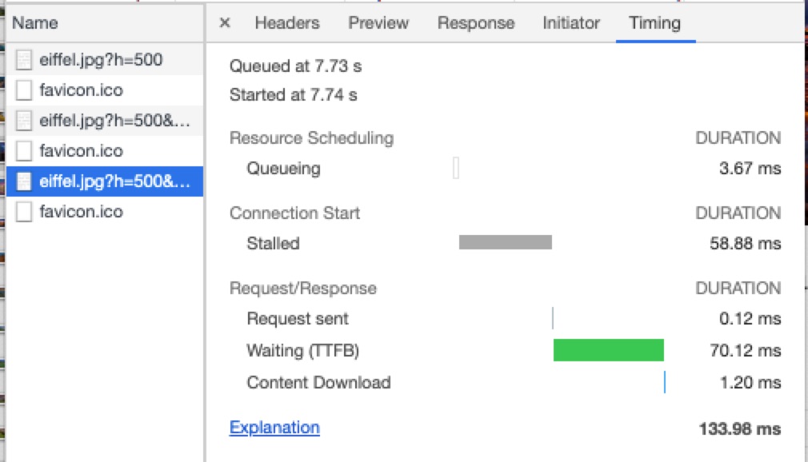Click the last favicon.ico file icon
808x462 pixels.
25,212
